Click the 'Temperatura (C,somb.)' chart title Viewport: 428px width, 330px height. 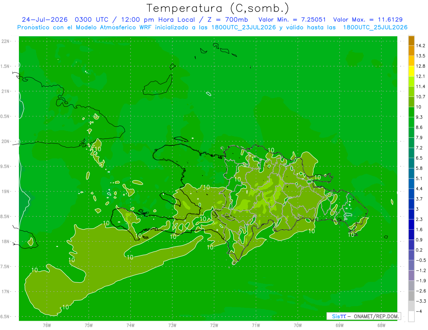[217, 8]
